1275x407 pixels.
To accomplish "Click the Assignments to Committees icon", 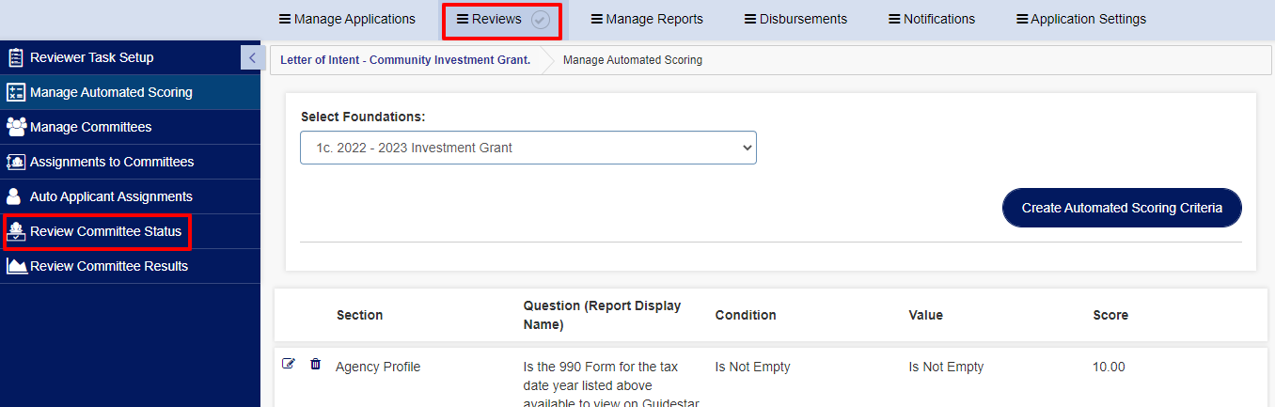I will pyautogui.click(x=16, y=162).
